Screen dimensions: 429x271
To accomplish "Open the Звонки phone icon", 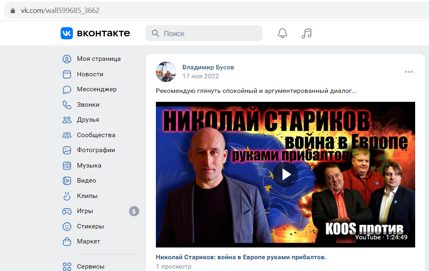I will tap(67, 105).
